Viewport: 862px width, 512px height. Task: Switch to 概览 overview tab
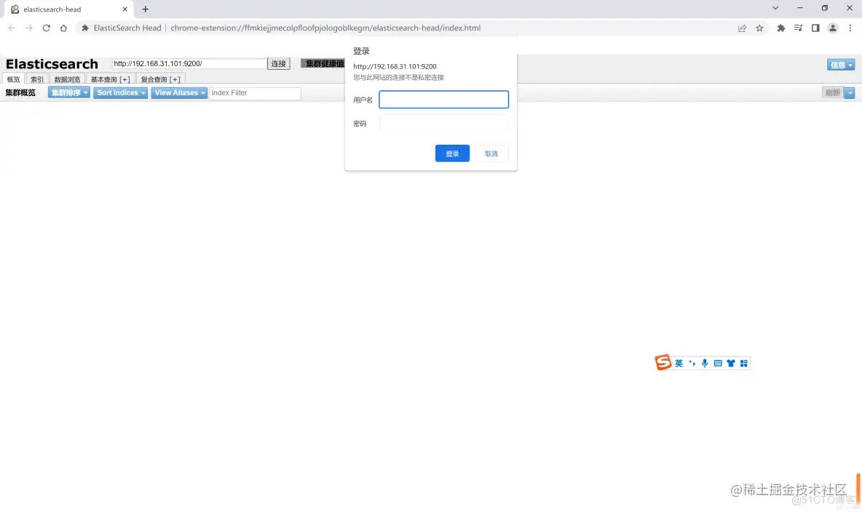click(x=13, y=79)
